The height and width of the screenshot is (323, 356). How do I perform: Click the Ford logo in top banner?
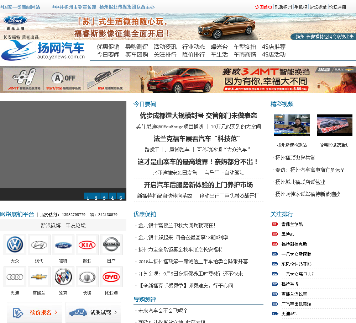(15, 20)
